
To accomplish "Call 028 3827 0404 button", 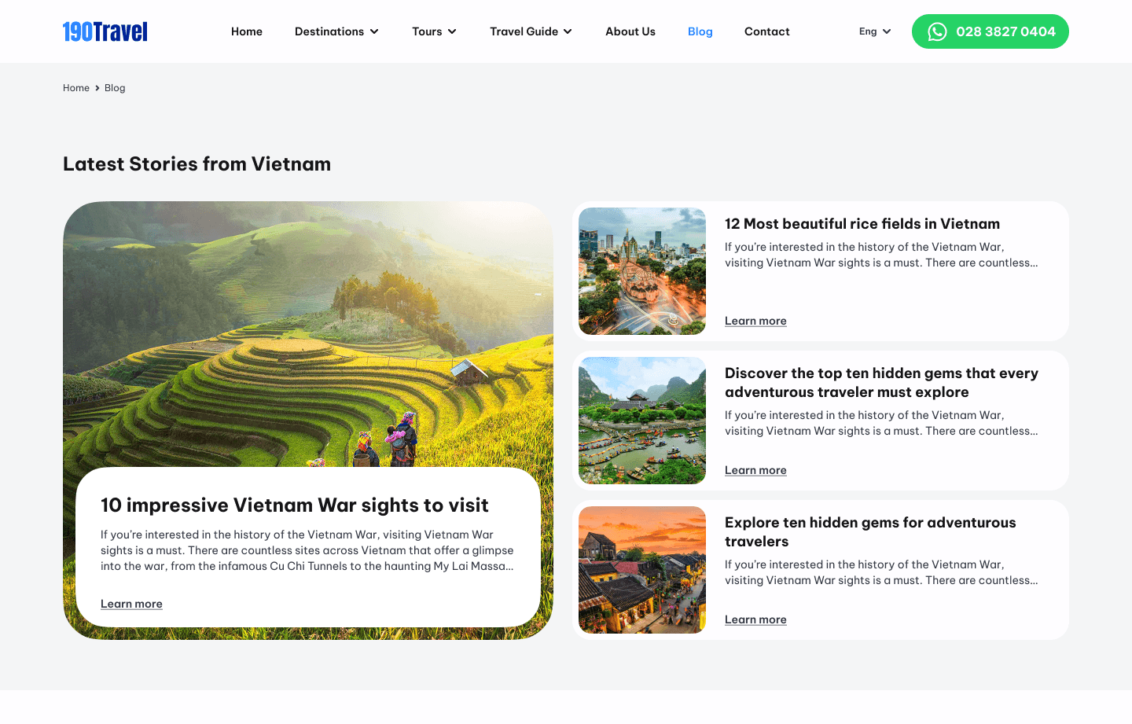I will (990, 31).
